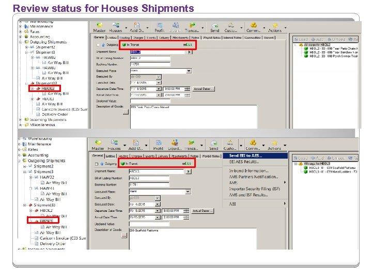Open the Actions star icon in HBOL3 window

coord(274,143)
